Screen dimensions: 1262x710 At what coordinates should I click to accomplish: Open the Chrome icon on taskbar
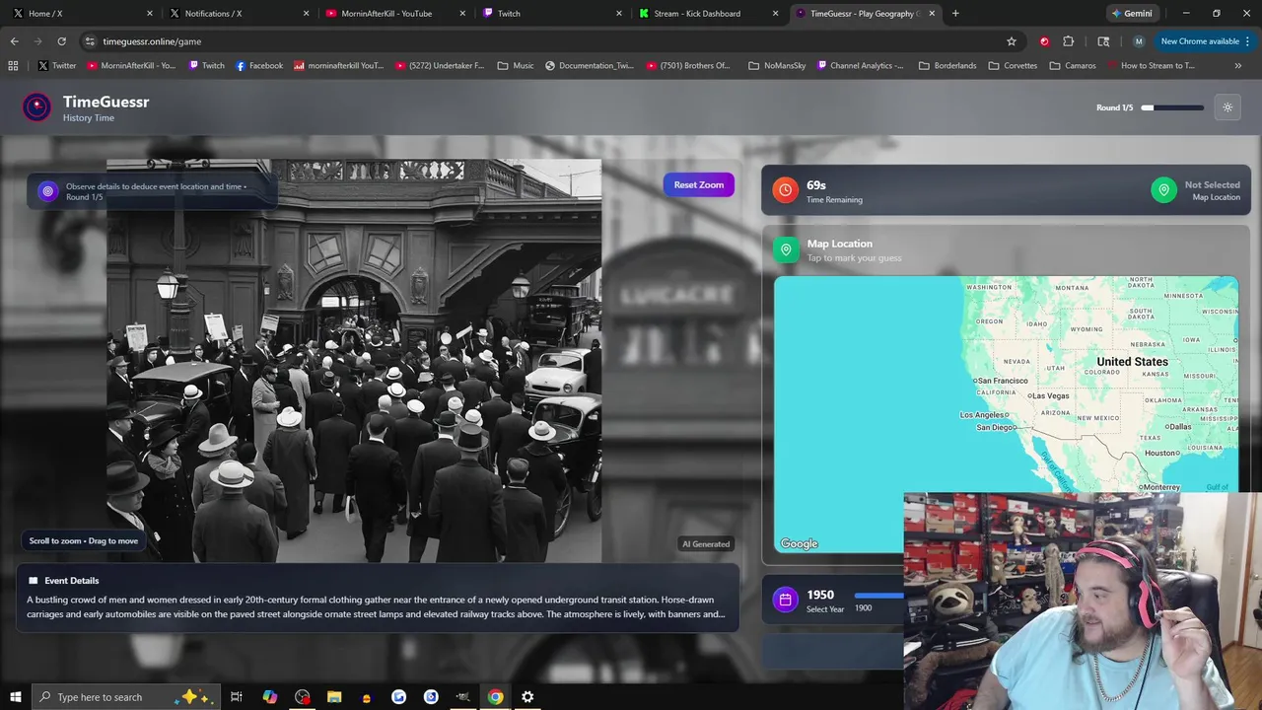coord(495,697)
